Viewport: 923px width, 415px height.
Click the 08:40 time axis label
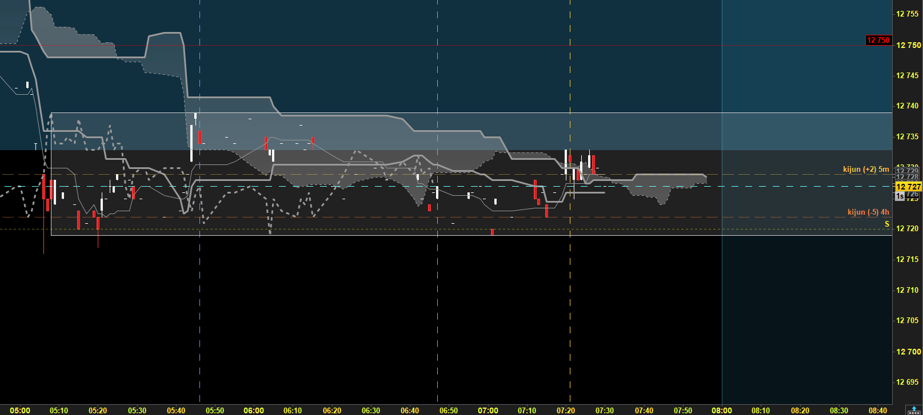878,410
